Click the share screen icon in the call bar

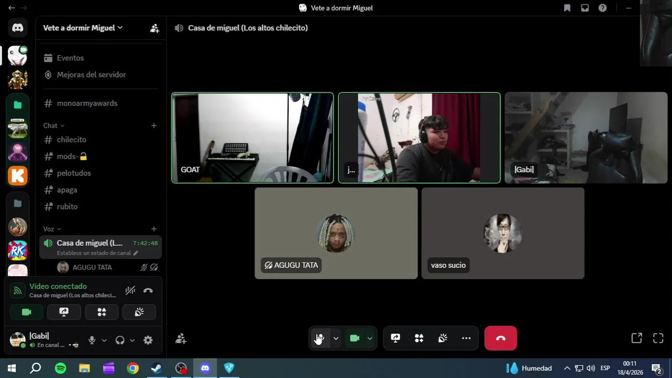click(395, 339)
